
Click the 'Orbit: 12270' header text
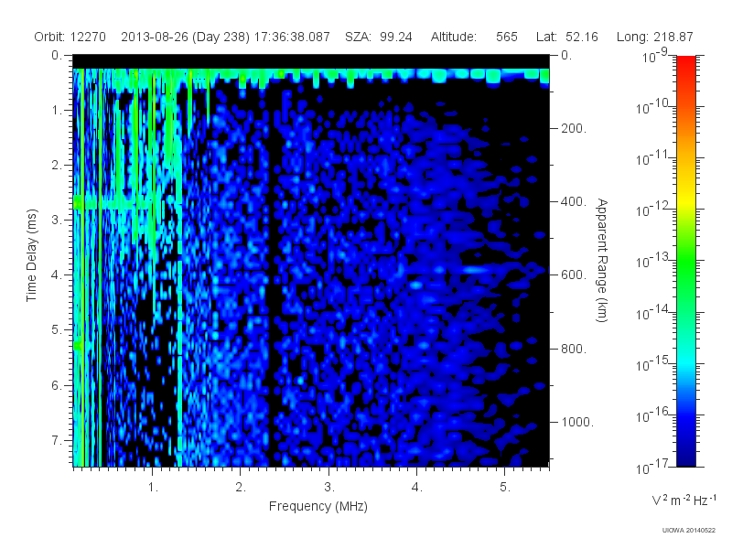pyautogui.click(x=70, y=37)
